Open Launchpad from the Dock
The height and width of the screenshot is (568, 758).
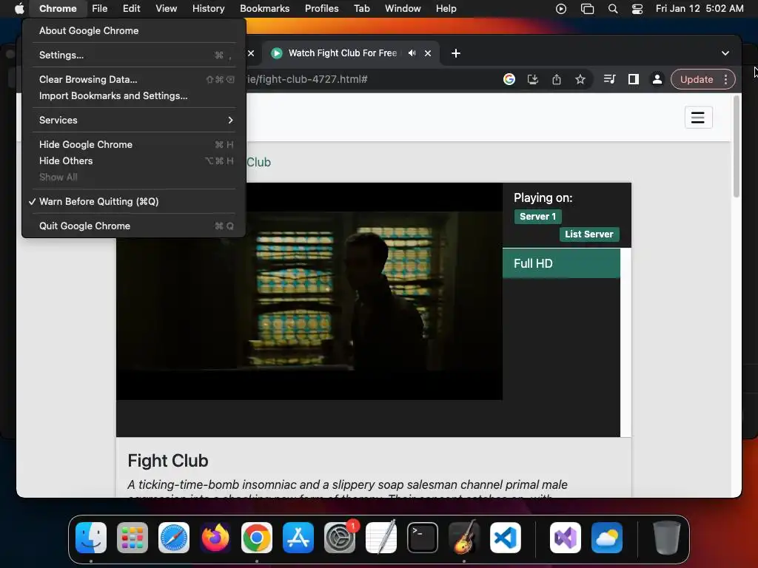pos(133,538)
